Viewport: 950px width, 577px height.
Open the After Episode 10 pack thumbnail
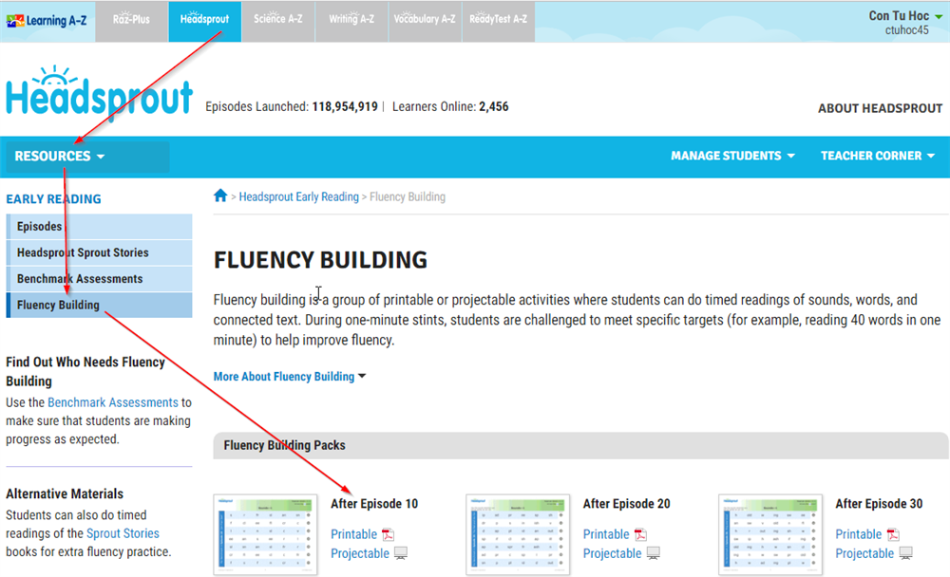(x=265, y=534)
